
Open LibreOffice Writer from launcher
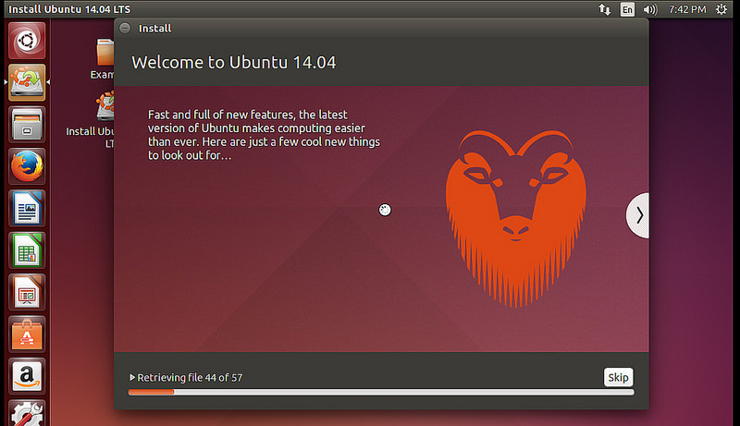click(28, 209)
